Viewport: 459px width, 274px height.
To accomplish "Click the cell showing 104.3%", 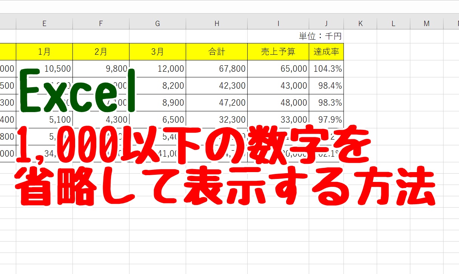I will tap(326, 69).
